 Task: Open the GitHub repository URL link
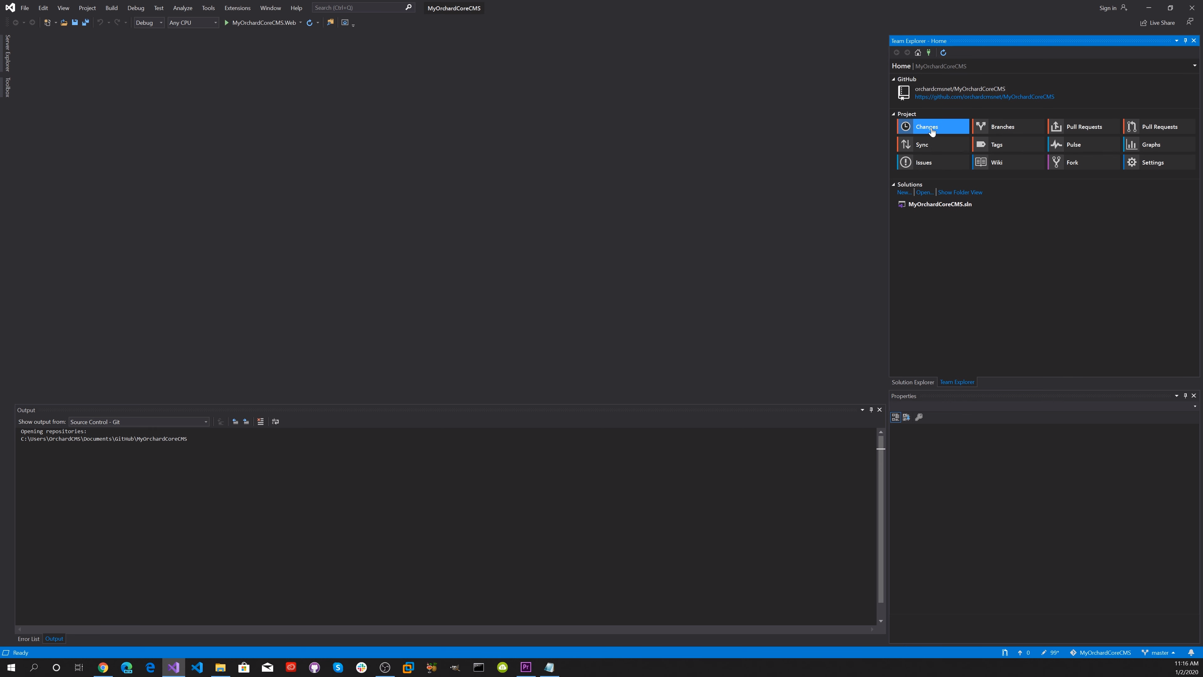[x=984, y=97]
